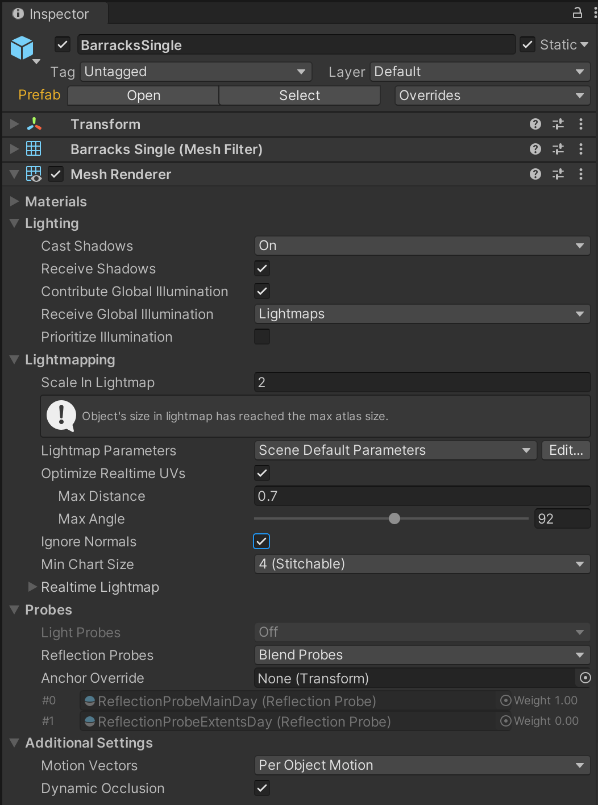
Task: Open the Mesh Renderer three-dot menu
Action: pos(581,174)
